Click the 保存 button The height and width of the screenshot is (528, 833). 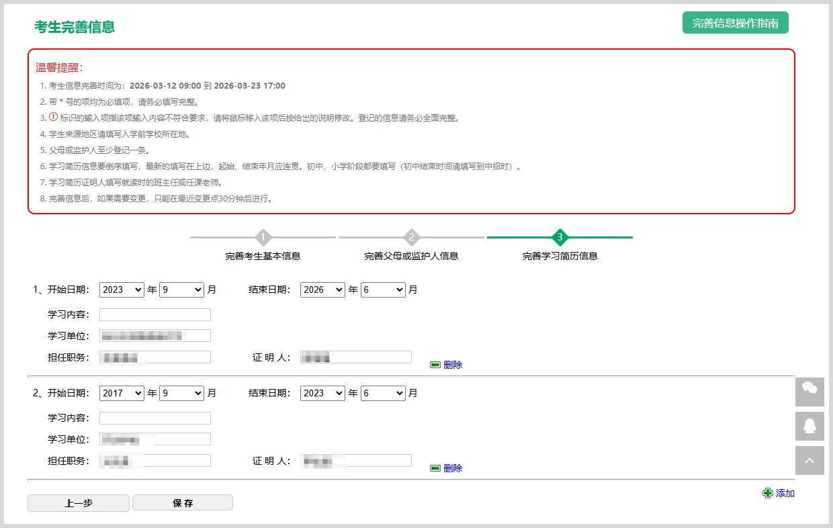[x=183, y=503]
